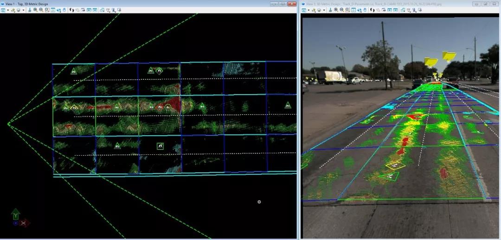Select Clip Mask tool in View 1
The height and width of the screenshot is (240, 501).
tap(119, 10)
